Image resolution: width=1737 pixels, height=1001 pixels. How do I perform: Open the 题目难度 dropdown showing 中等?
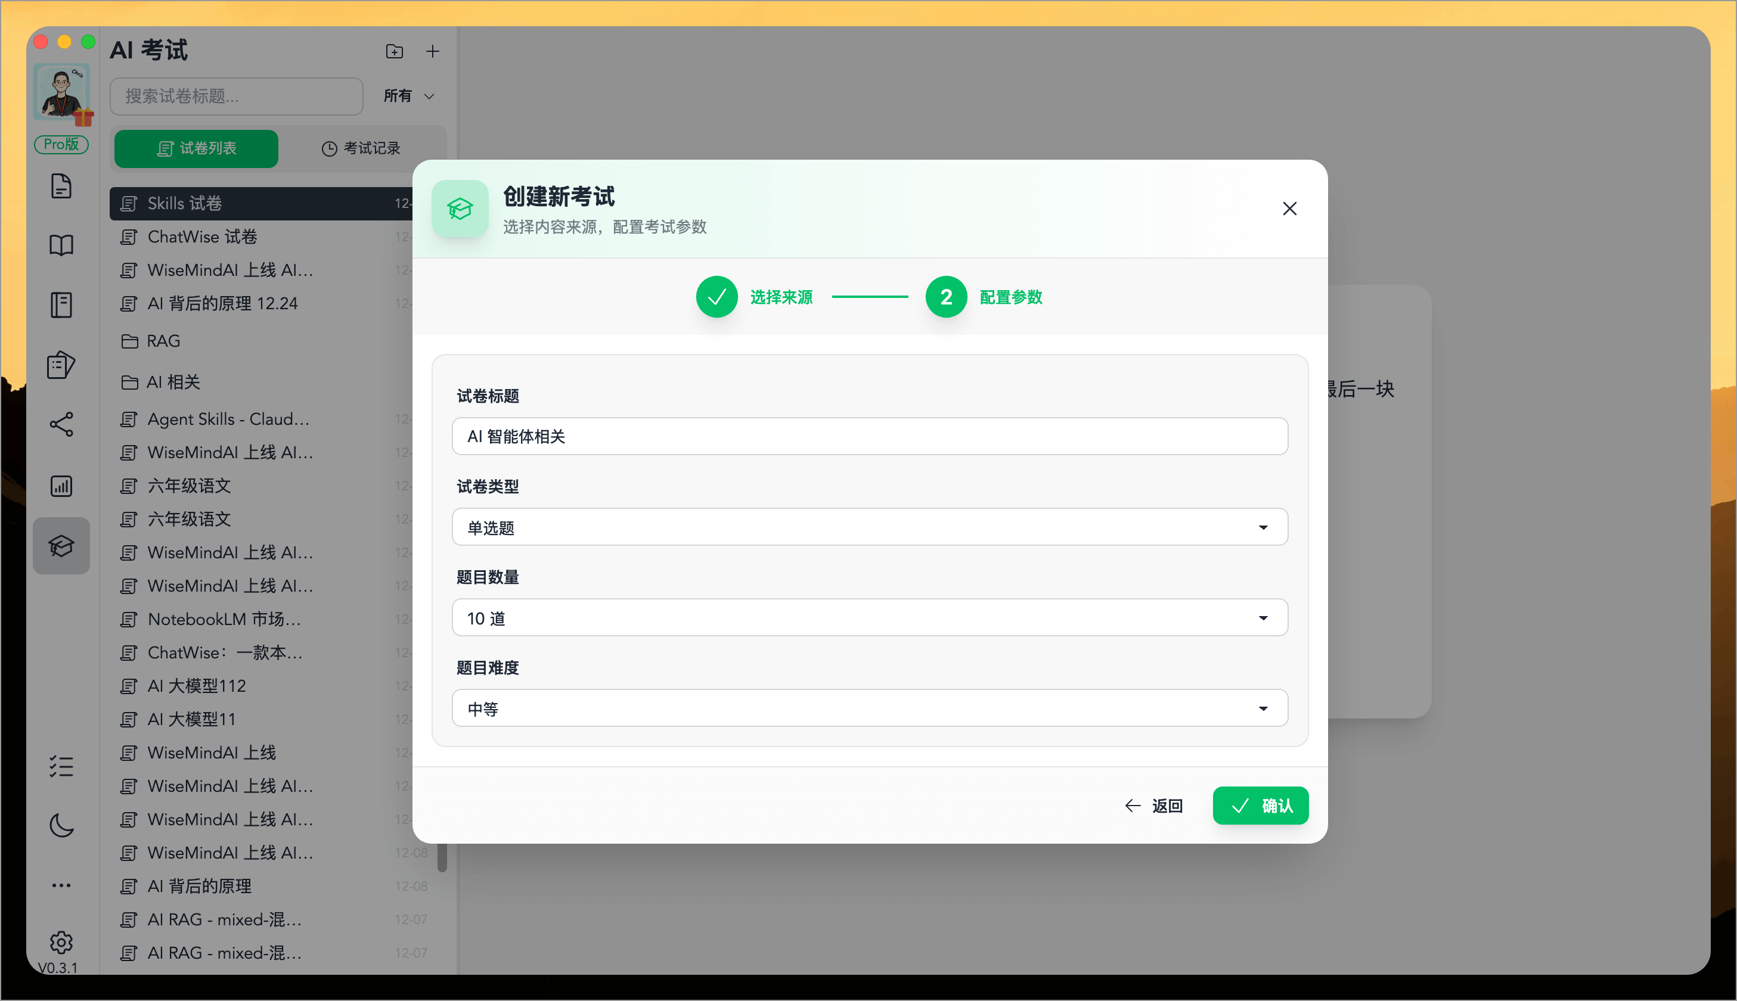[x=869, y=708]
